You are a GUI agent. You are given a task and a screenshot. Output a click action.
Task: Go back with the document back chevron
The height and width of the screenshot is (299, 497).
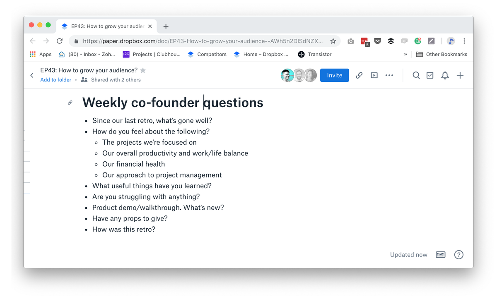(32, 75)
